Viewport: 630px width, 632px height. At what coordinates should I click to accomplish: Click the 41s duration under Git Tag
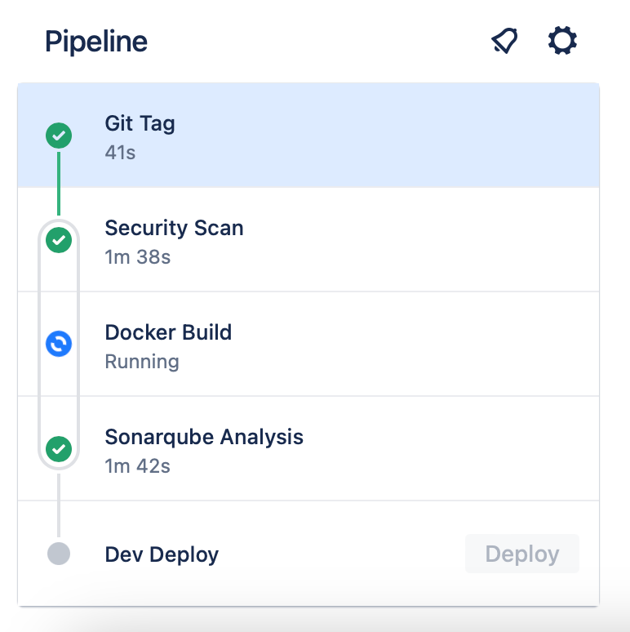120,153
